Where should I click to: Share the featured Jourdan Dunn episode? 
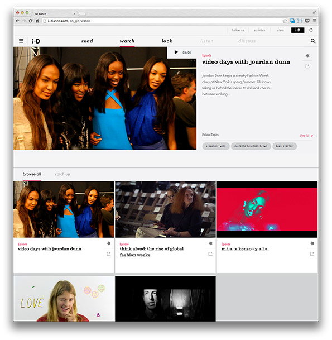pyautogui.click(x=307, y=66)
